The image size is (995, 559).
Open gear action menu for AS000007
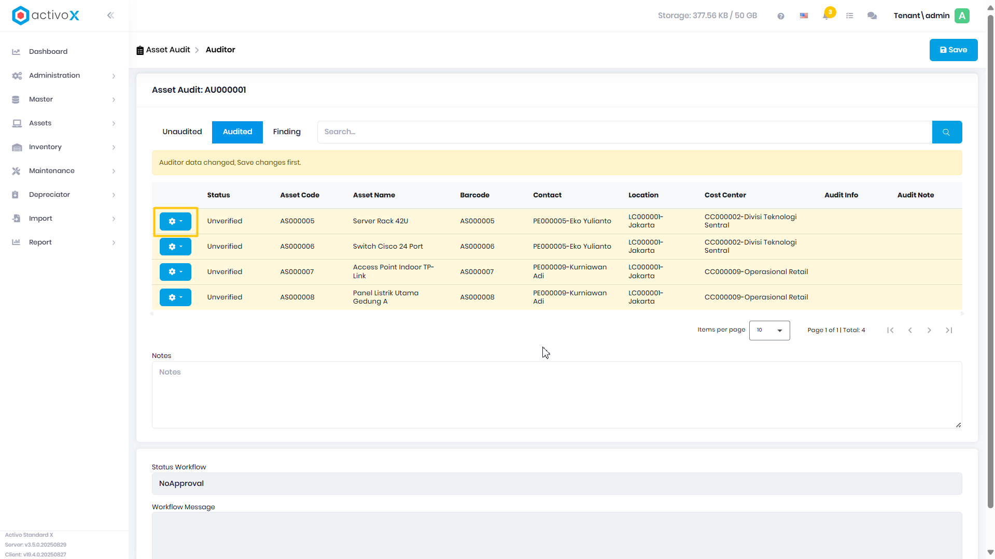pos(175,272)
